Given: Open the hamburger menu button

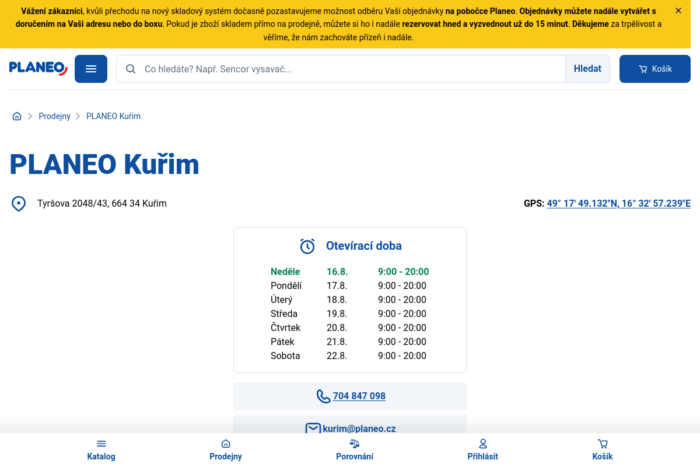Looking at the screenshot, I should click(91, 69).
